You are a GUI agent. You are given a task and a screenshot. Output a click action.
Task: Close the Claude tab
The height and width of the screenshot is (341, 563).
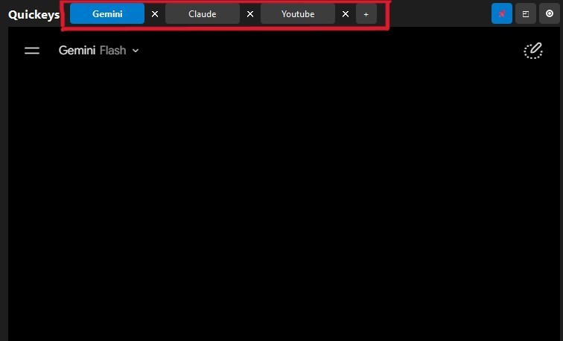click(250, 14)
